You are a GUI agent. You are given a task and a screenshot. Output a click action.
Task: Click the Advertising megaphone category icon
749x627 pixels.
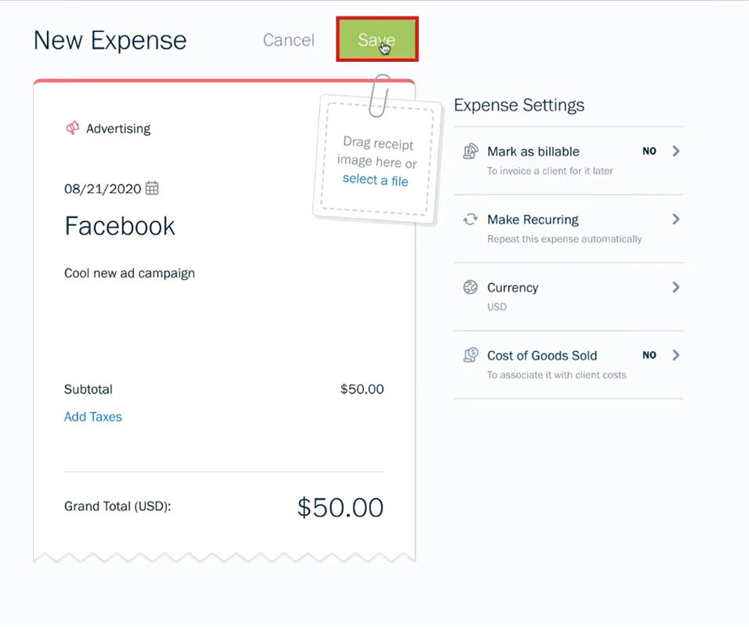coord(72,128)
